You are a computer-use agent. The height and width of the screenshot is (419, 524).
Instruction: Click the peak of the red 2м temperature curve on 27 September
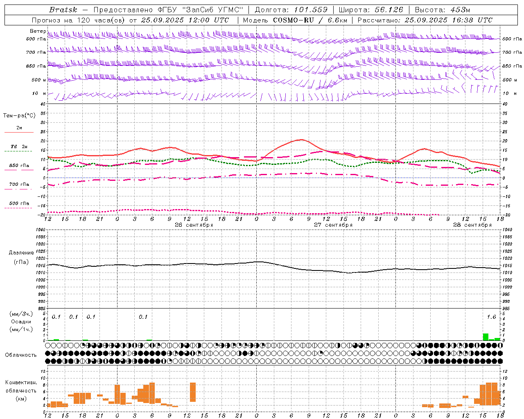coord(301,140)
